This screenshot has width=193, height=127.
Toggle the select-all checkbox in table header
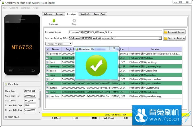pyautogui.click(x=47, y=49)
